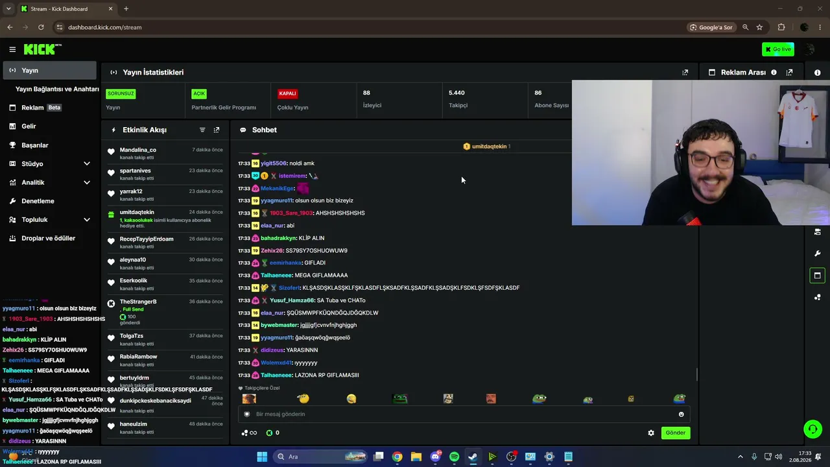Click the wrench icon in the right rail
Image resolution: width=830 pixels, height=467 pixels.
pos(818,254)
